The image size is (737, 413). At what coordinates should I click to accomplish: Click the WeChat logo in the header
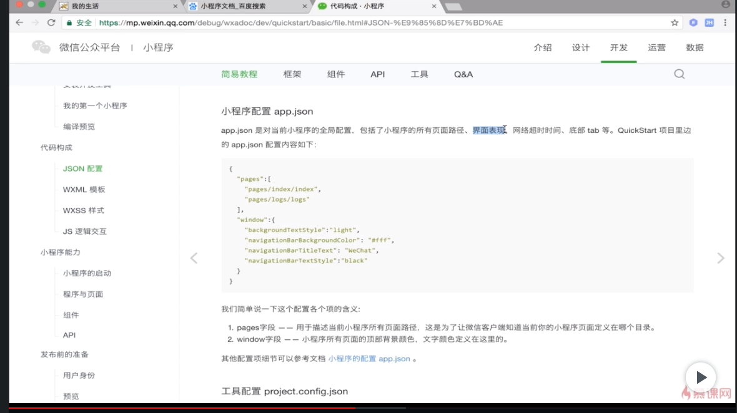(x=41, y=47)
